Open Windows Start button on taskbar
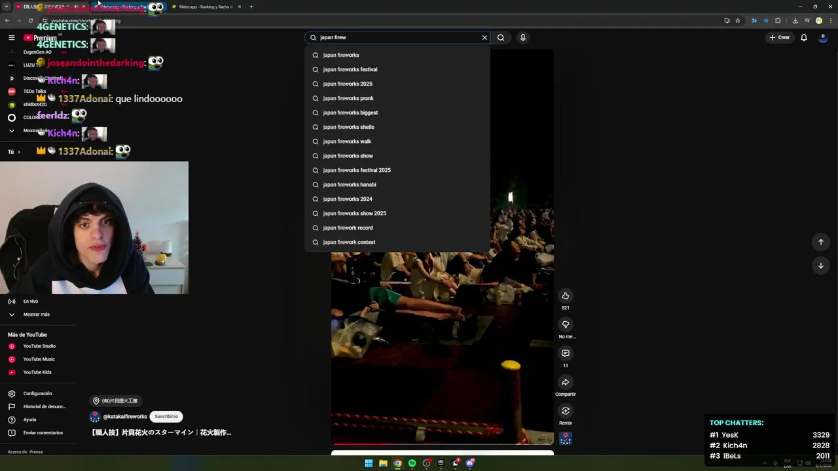This screenshot has height=471, width=838. [x=369, y=463]
